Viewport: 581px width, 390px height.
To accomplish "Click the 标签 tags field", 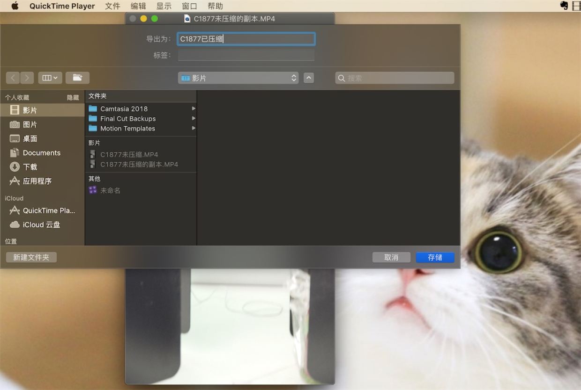I will pyautogui.click(x=246, y=55).
